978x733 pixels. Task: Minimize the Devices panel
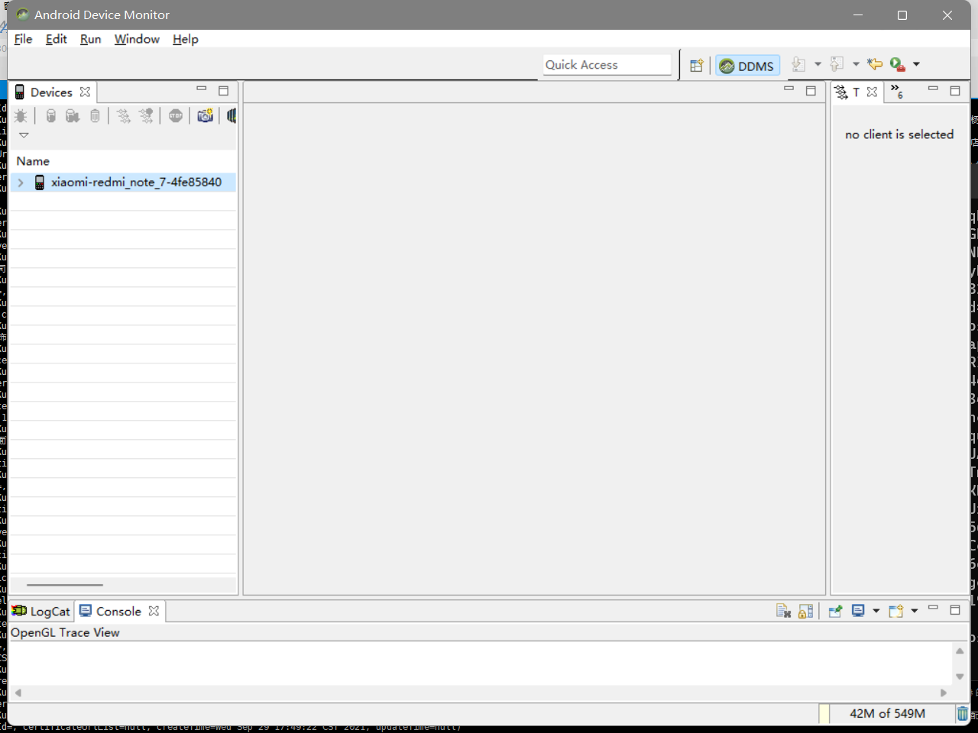pos(202,89)
